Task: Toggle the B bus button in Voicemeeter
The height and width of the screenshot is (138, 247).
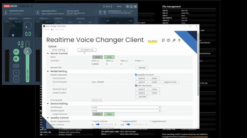Action: point(16,59)
